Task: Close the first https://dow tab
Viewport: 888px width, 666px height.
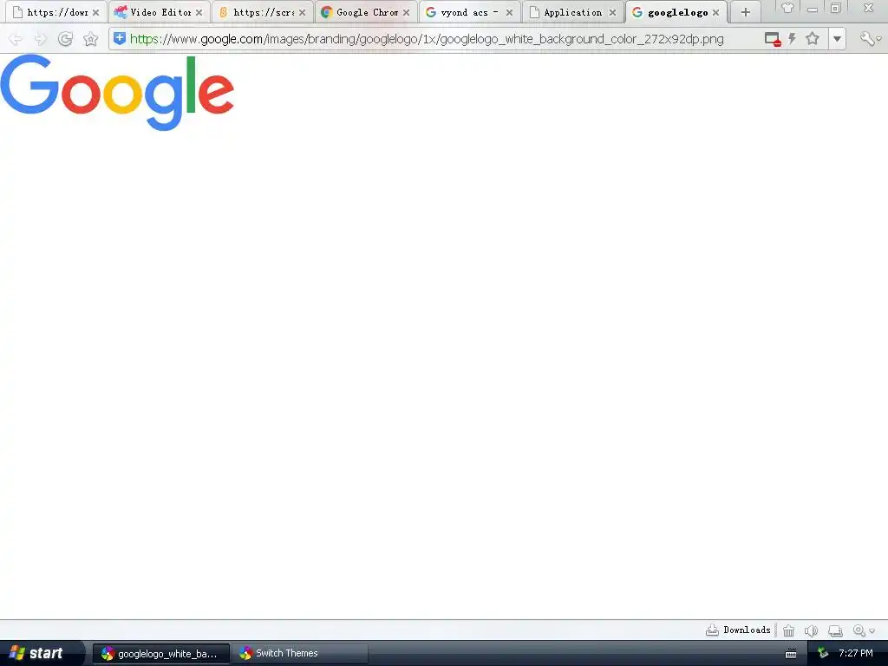Action: 95,12
